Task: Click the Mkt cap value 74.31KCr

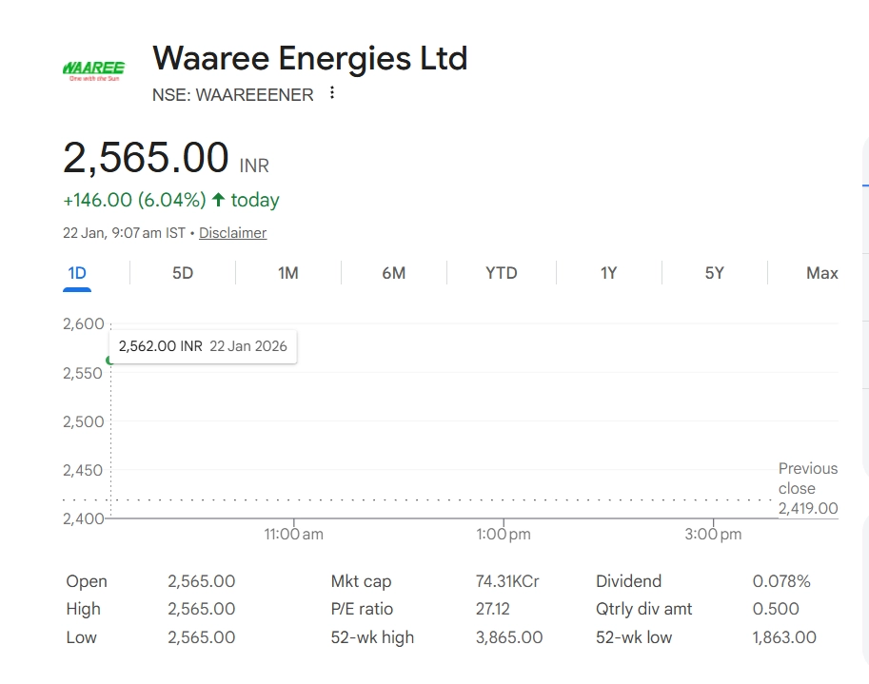Action: click(507, 581)
